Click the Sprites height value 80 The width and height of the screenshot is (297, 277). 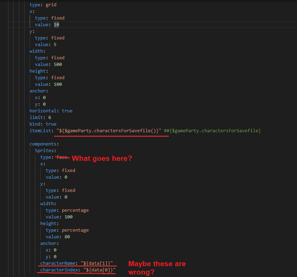pyautogui.click(x=67, y=237)
